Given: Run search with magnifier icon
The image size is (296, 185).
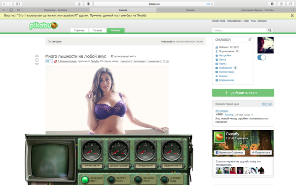Looking at the screenshot, I should point(270,30).
